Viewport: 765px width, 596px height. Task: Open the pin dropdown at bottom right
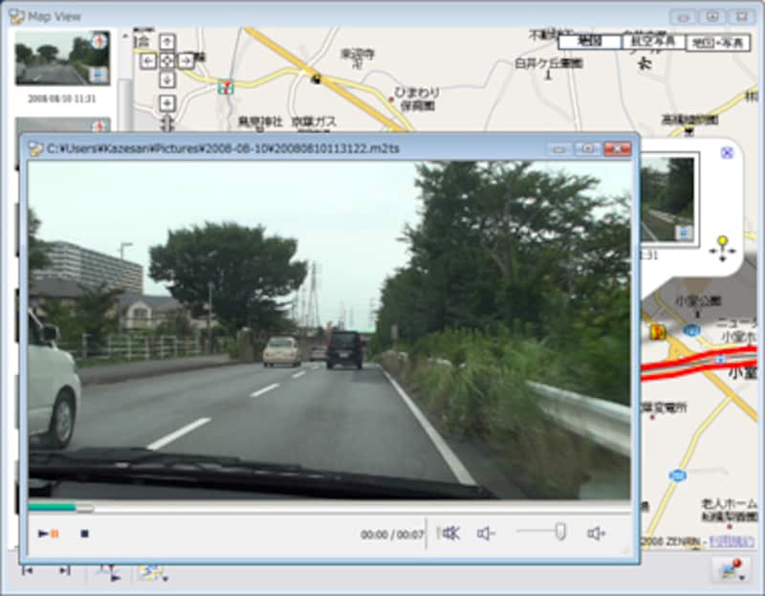click(x=732, y=570)
